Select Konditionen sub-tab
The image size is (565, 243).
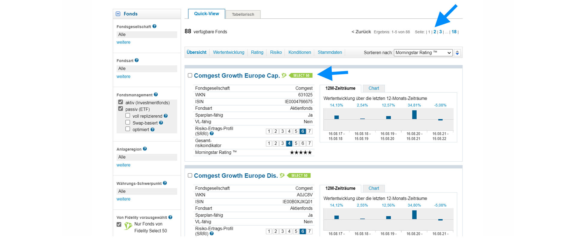300,52
